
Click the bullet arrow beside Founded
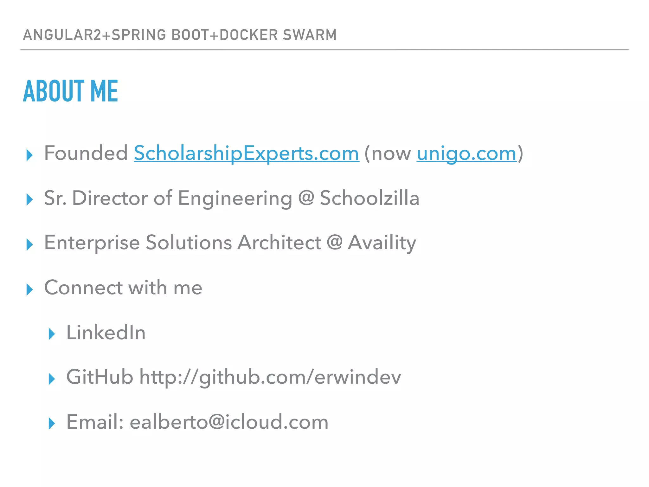point(29,155)
